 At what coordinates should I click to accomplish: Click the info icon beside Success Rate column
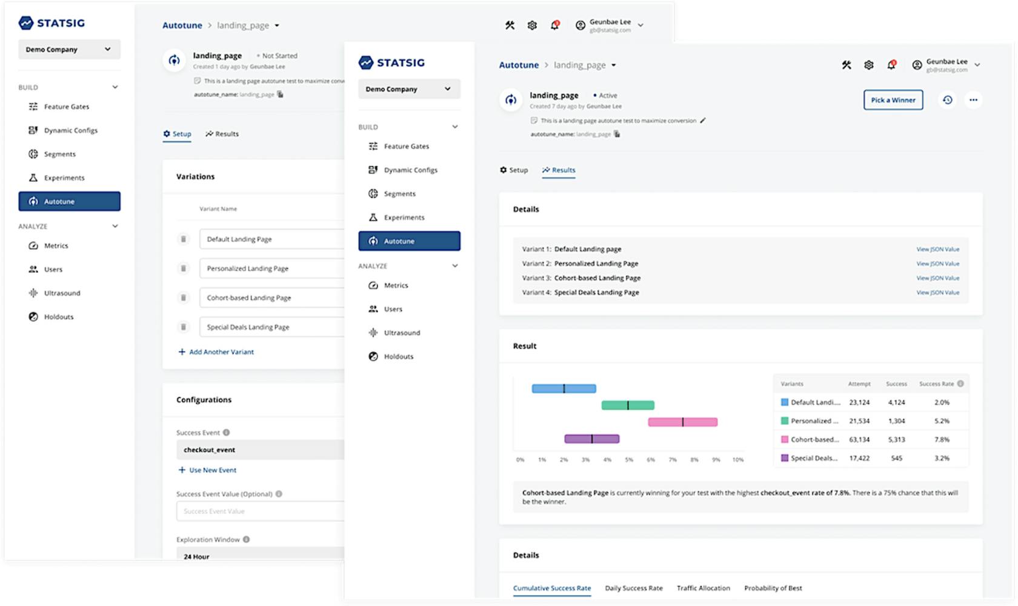click(x=960, y=384)
